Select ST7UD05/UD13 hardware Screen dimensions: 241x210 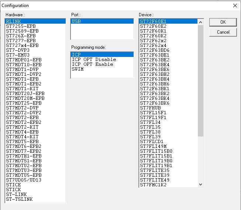[35, 180]
